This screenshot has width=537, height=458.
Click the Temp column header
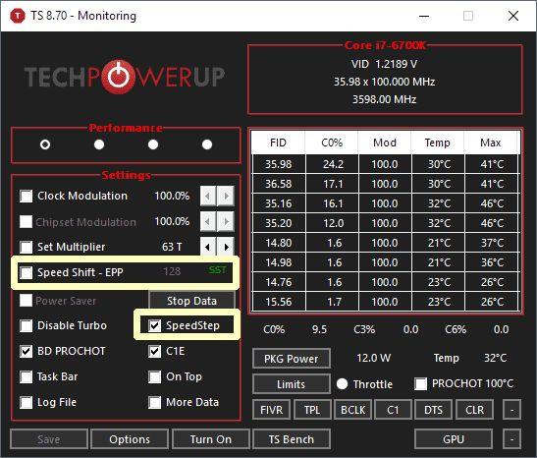point(438,143)
